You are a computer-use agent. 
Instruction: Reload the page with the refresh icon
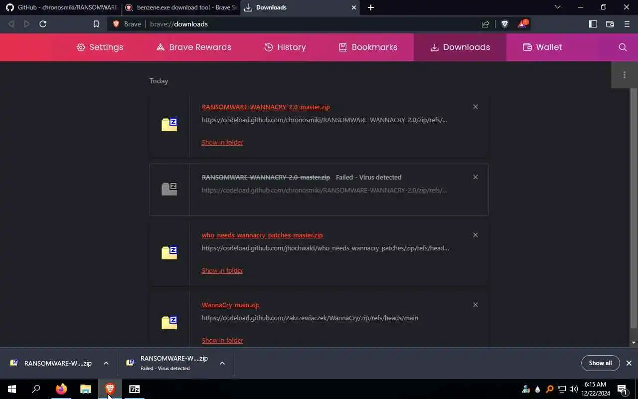[43, 24]
